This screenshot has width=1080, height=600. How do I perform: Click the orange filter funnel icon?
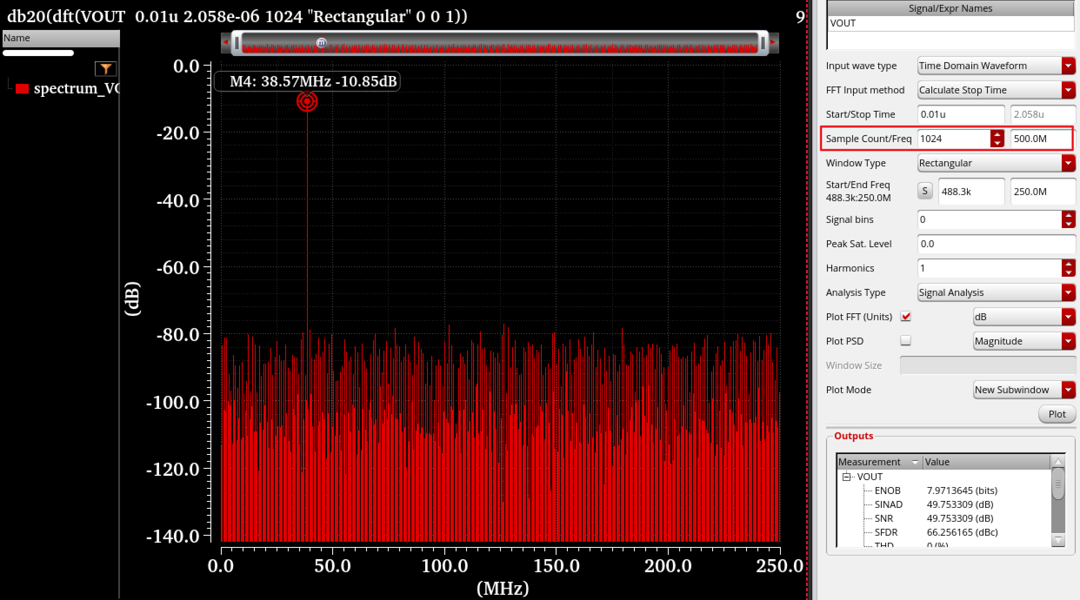click(106, 69)
